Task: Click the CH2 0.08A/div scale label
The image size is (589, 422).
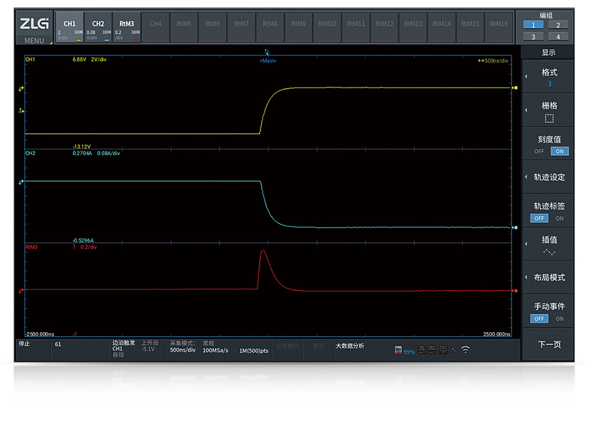Action: (108, 153)
